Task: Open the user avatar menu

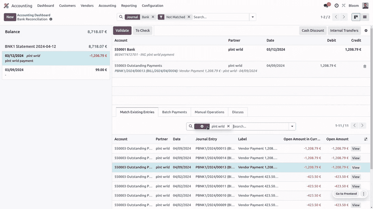Action: pos(365,6)
